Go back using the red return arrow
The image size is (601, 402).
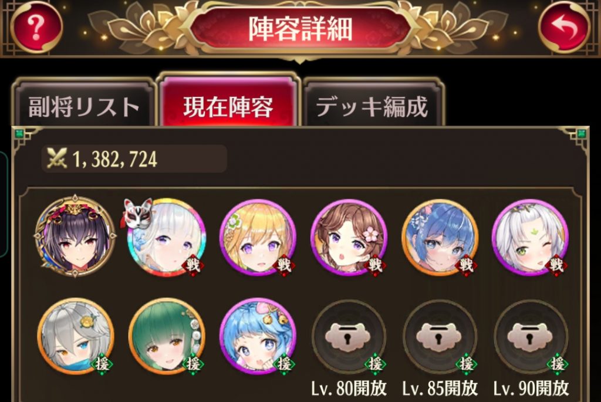click(564, 27)
